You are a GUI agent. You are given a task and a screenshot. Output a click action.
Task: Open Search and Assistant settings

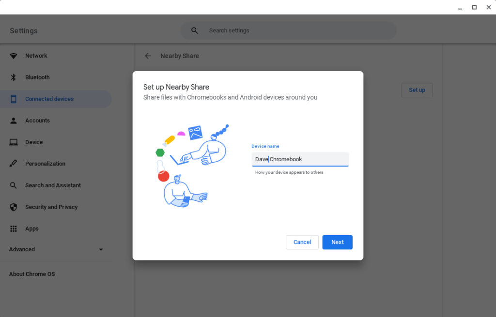click(x=56, y=185)
